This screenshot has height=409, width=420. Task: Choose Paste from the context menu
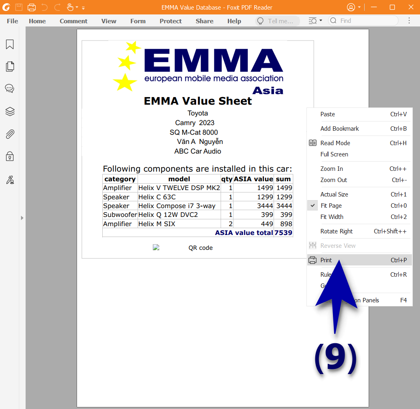click(x=359, y=114)
